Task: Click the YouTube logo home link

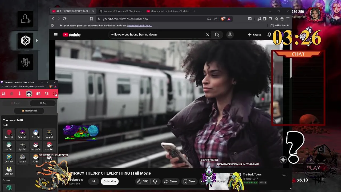Action: [71, 35]
